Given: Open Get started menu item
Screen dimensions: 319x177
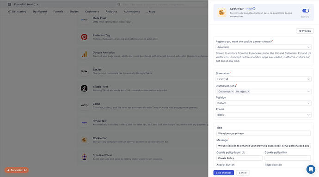Looking at the screenshot, I should [x=17, y=12].
